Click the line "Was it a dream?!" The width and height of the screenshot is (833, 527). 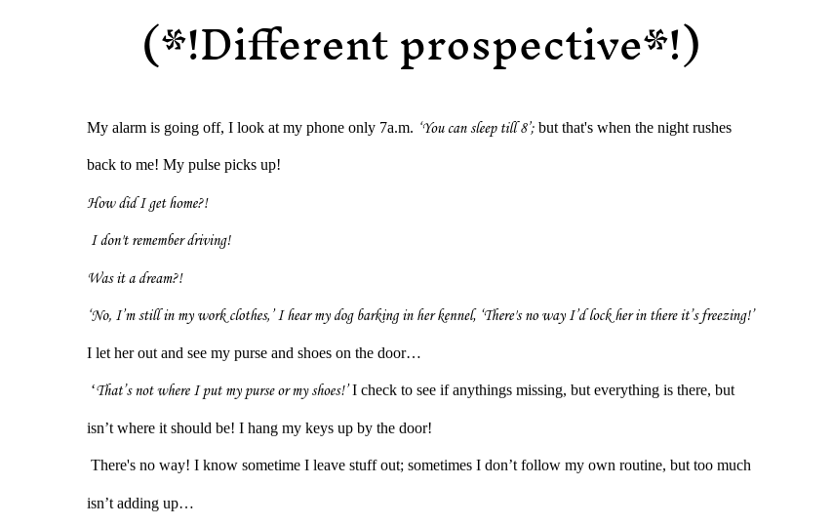click(135, 278)
